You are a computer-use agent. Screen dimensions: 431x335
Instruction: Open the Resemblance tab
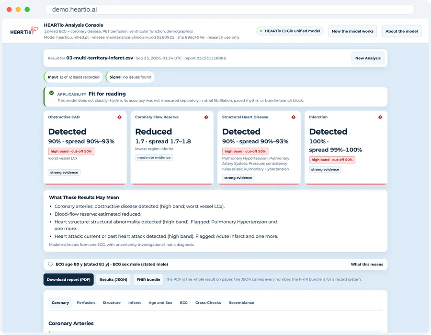click(x=241, y=302)
